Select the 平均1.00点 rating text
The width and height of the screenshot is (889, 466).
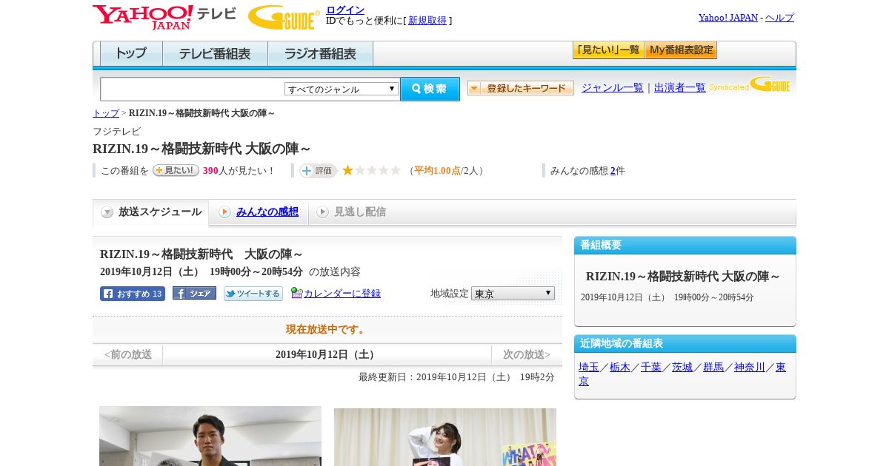pos(437,170)
